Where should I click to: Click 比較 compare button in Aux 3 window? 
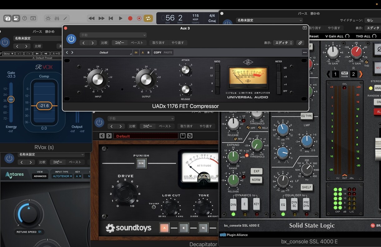104,43
